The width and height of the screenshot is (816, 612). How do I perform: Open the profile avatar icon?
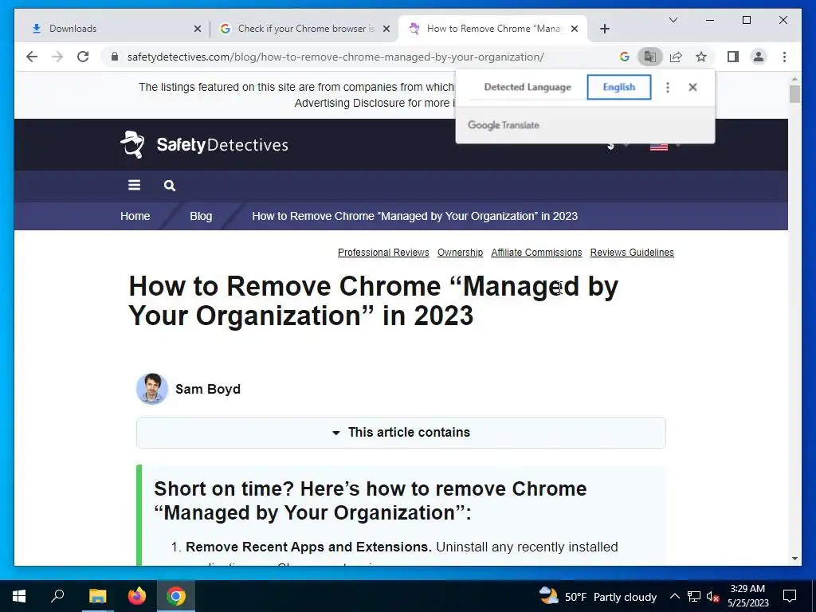pyautogui.click(x=759, y=57)
